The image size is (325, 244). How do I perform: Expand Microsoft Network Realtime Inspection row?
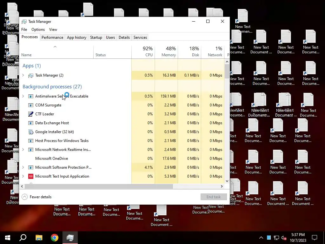coord(23,150)
